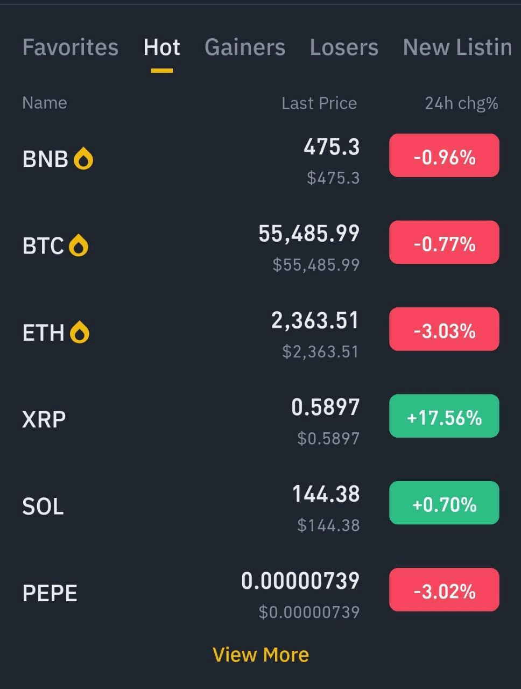Toggle XRP's +17.56% change badge

coord(444,416)
